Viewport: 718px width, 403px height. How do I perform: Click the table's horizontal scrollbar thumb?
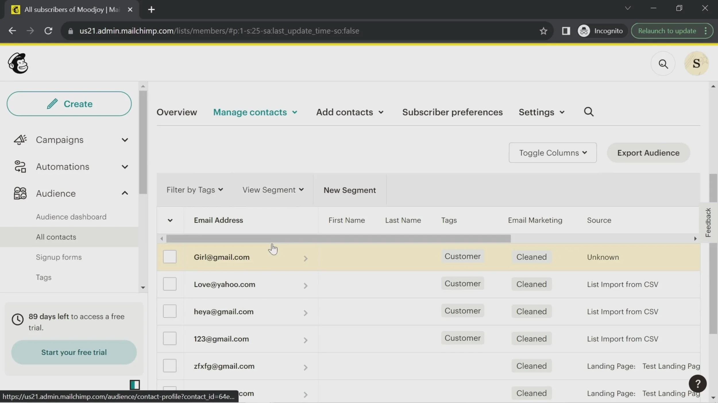pos(338,238)
